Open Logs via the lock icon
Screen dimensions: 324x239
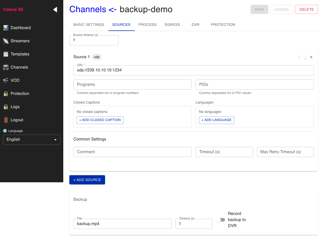click(6, 107)
